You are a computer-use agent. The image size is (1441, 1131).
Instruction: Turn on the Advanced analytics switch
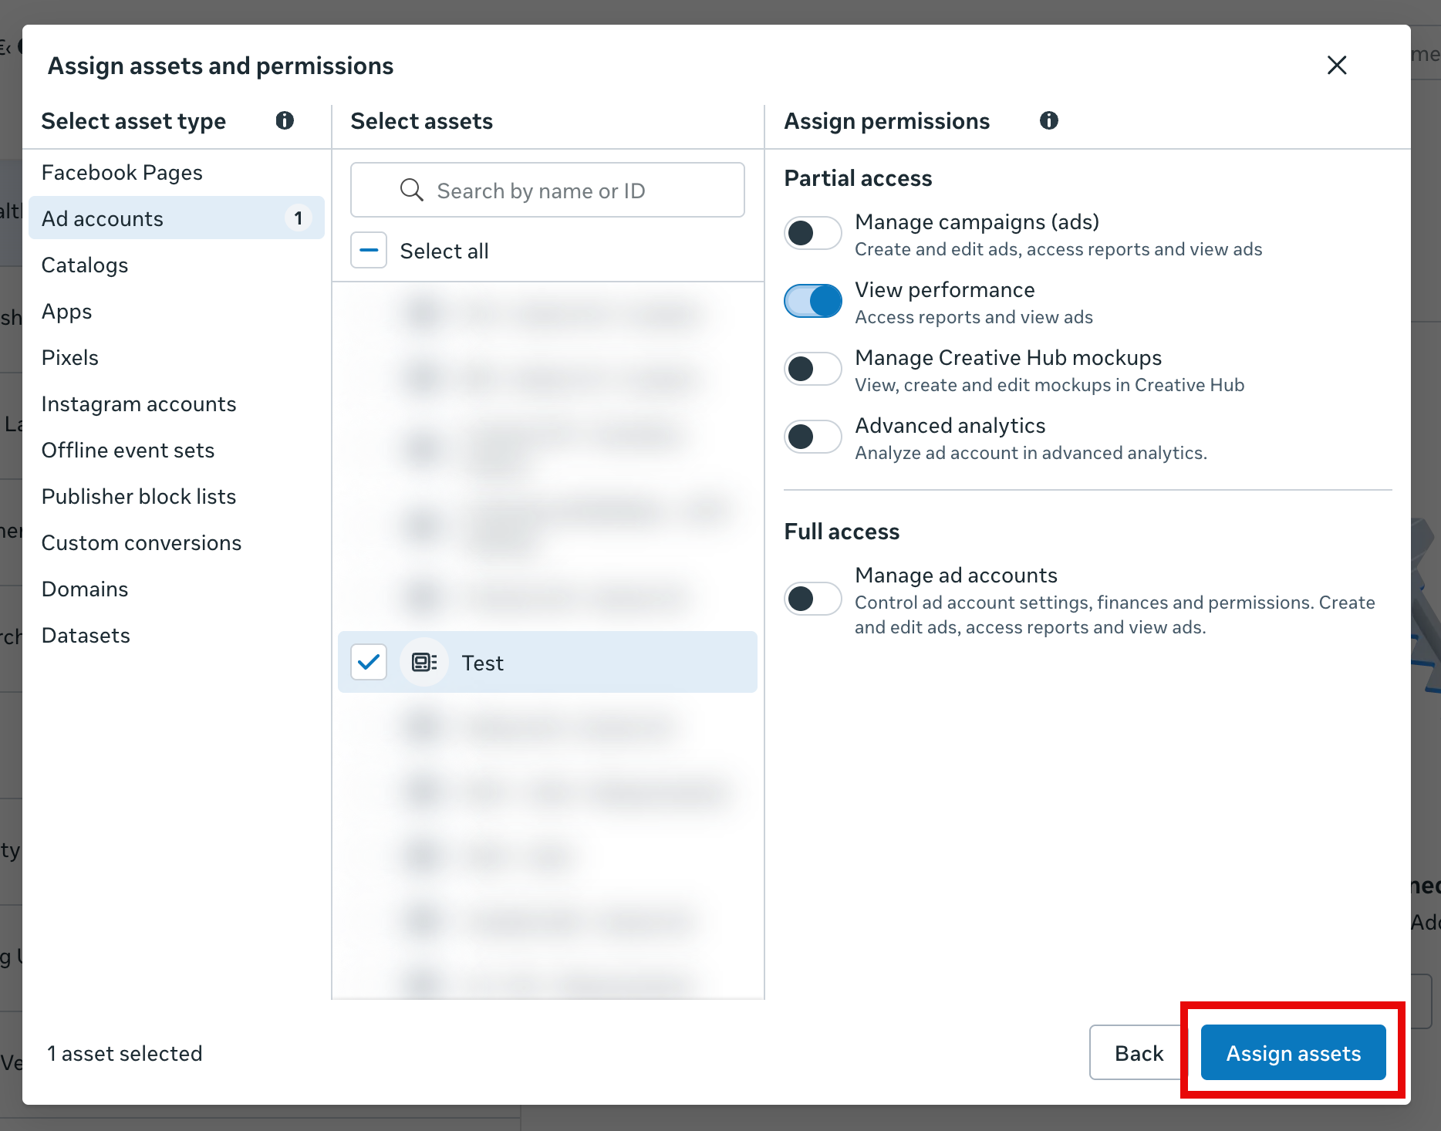point(812,437)
